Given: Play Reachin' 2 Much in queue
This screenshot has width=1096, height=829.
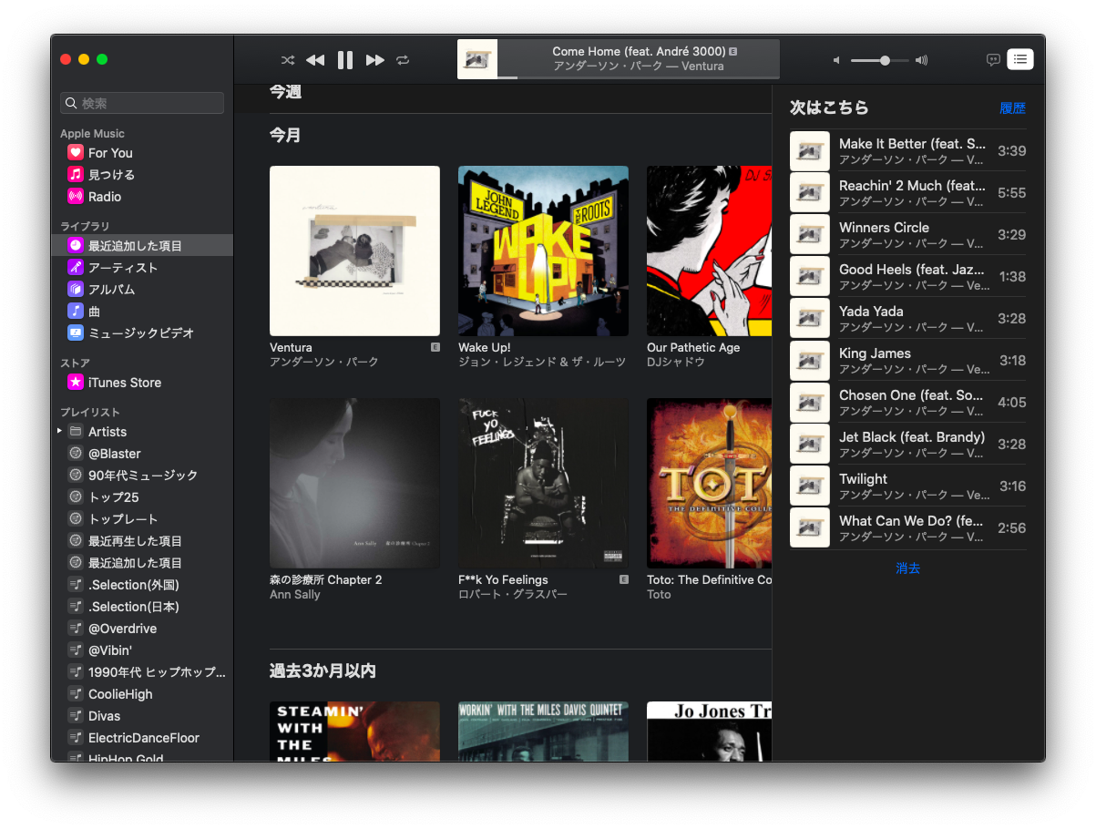Looking at the screenshot, I should (x=907, y=193).
